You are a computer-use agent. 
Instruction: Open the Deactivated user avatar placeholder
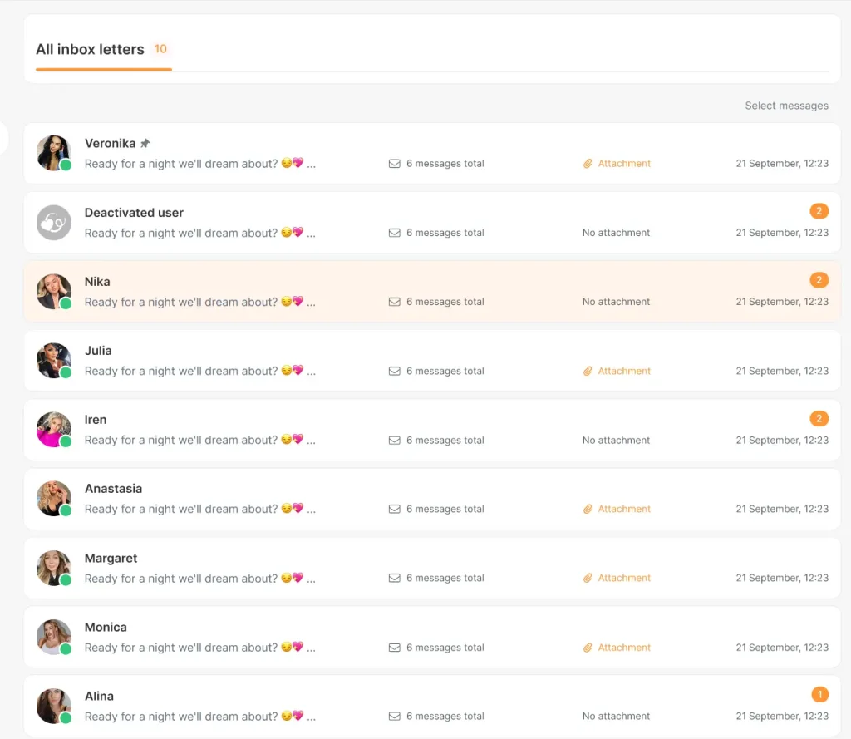(x=54, y=223)
